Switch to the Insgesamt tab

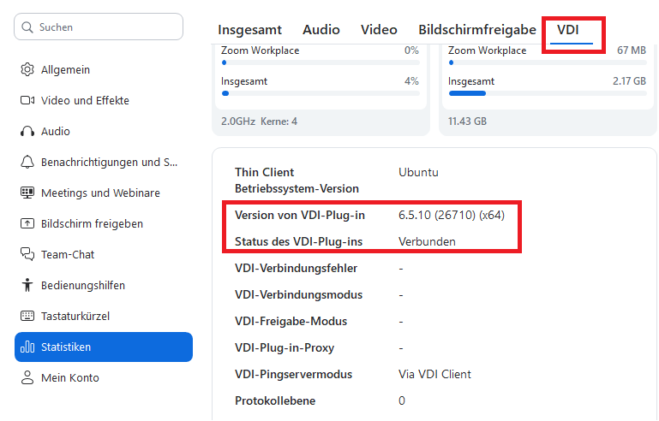(249, 29)
